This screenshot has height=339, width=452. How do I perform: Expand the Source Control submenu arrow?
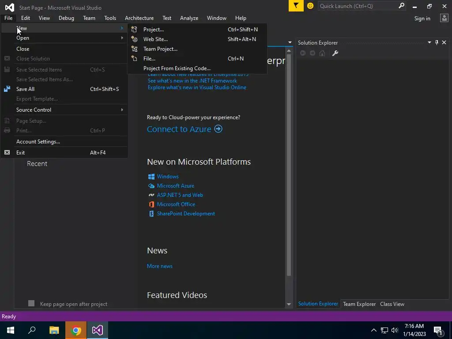(122, 109)
